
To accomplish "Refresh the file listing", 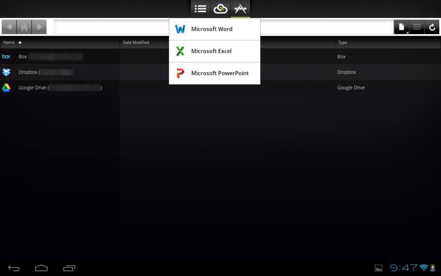I will (432, 27).
